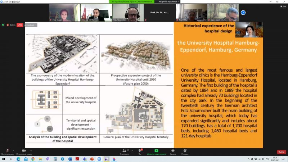288x162 pixels.
Task: Click red LIVE badge
Action: click(x=20, y=25)
